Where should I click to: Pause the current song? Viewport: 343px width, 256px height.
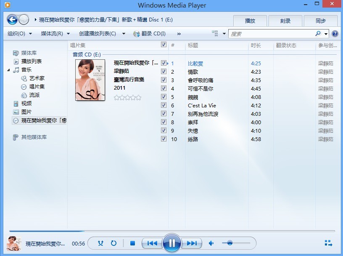[x=172, y=243]
